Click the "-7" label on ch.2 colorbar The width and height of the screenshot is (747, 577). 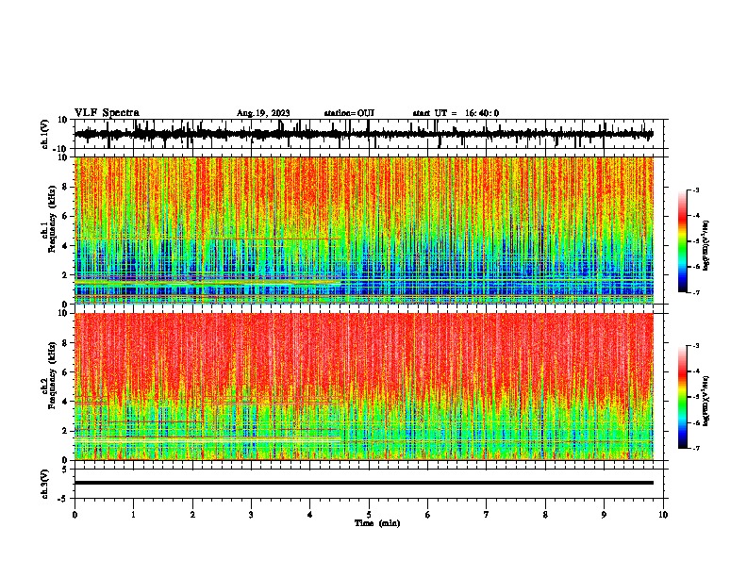point(696,449)
